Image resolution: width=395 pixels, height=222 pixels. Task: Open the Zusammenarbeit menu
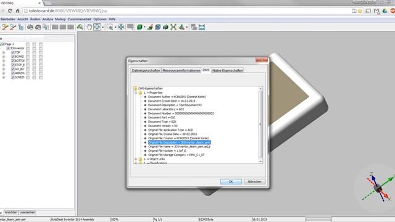pyautogui.click(x=80, y=19)
